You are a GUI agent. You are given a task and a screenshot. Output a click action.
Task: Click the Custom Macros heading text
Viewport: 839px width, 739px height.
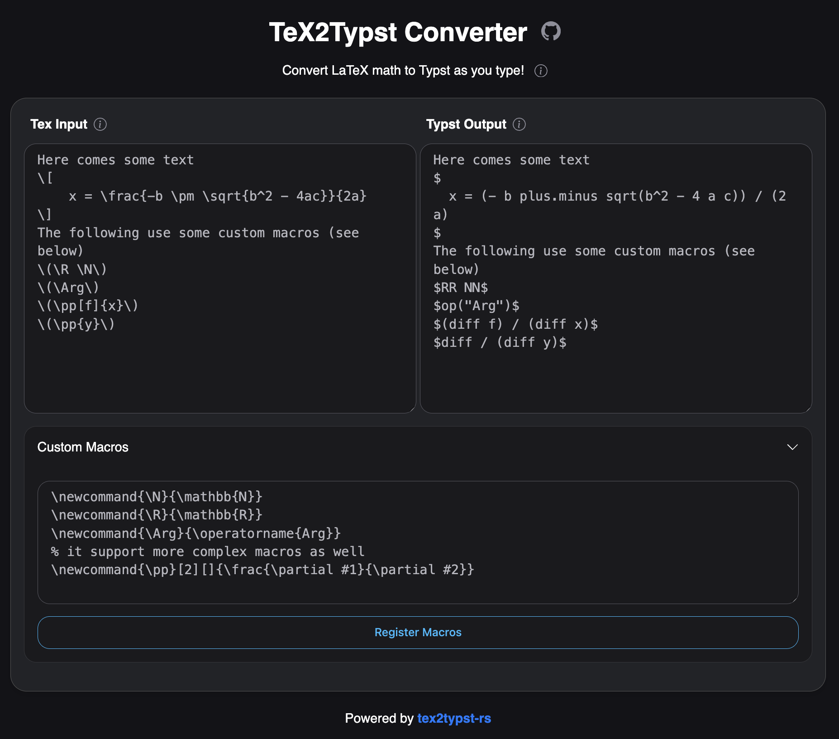(x=83, y=447)
